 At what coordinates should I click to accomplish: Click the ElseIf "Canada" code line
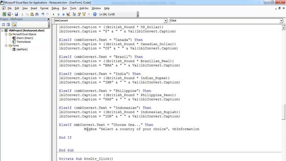pos(101,40)
